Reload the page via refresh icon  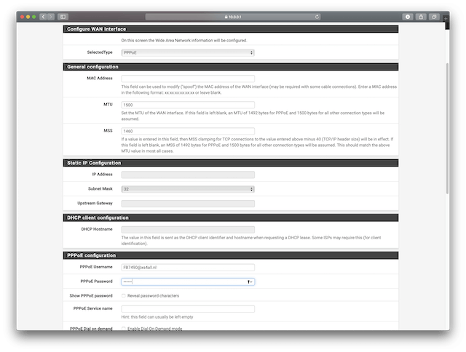[317, 17]
